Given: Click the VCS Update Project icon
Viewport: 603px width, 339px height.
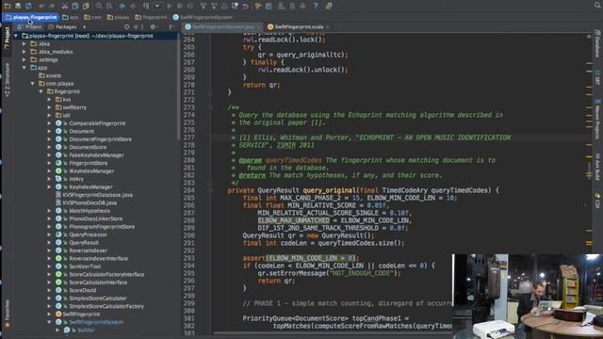Looking at the screenshot, I should pyautogui.click(x=204, y=6).
